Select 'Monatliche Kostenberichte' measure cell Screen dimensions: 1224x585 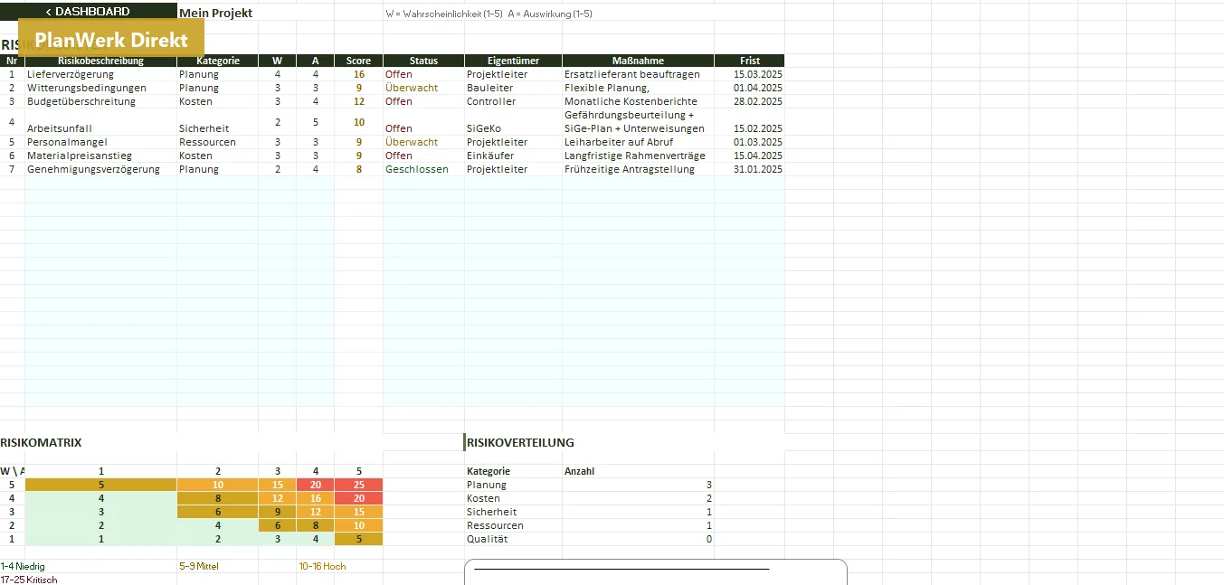pos(638,101)
